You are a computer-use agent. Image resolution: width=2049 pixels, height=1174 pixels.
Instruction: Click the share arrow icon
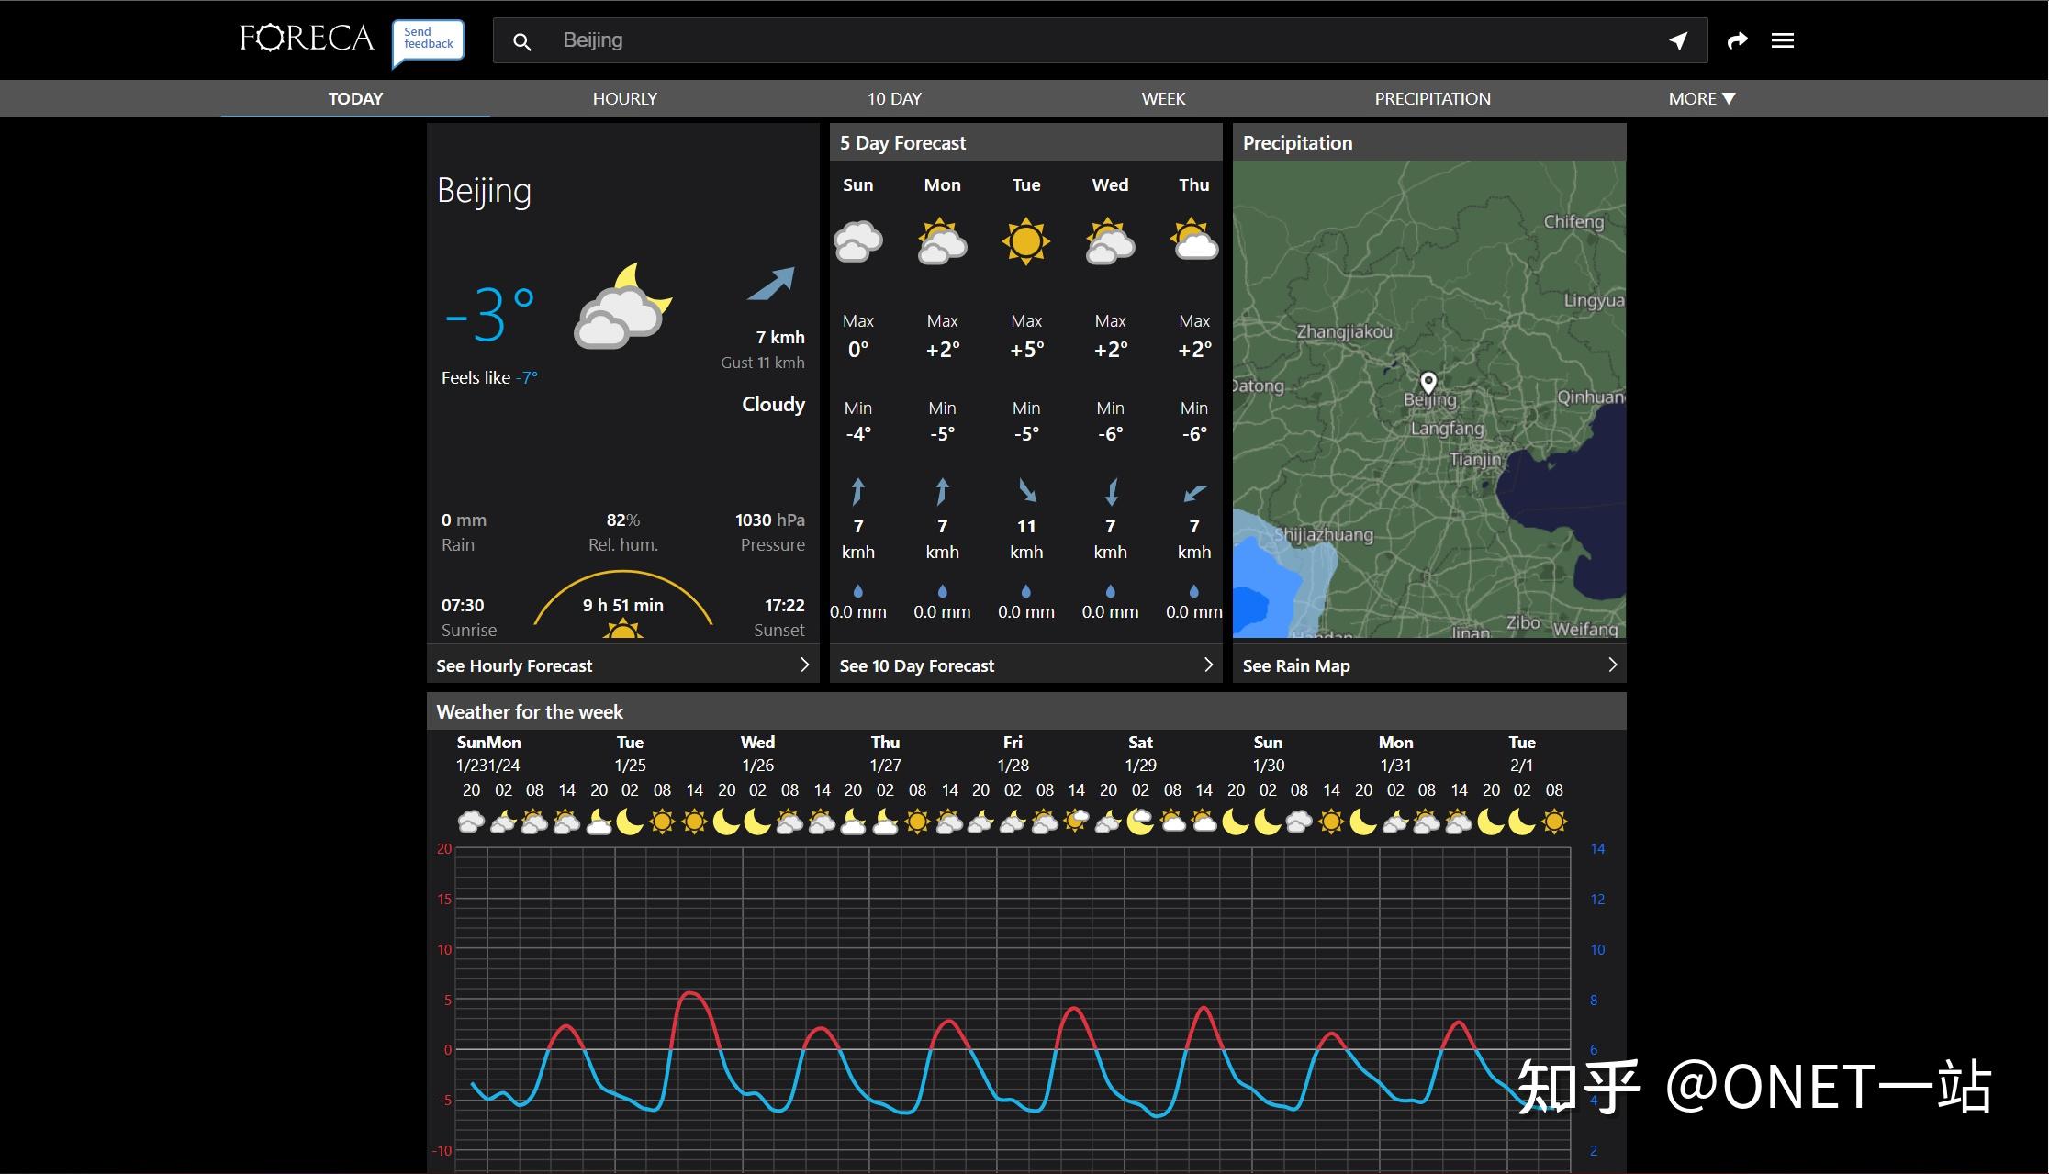tap(1737, 40)
